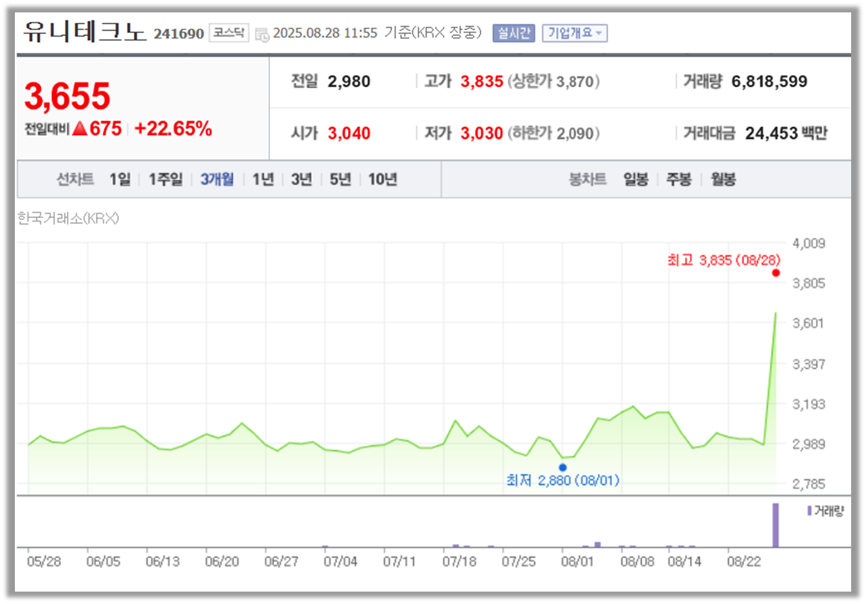Switch line chart to 3년

(301, 180)
